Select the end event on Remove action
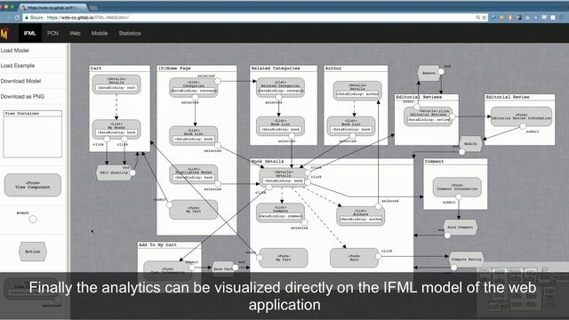 (x=441, y=71)
